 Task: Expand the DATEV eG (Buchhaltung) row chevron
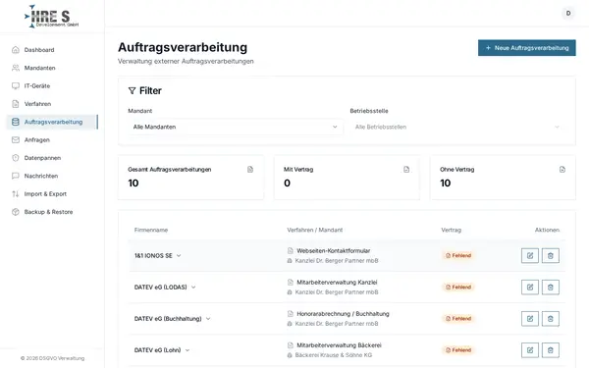pos(208,318)
